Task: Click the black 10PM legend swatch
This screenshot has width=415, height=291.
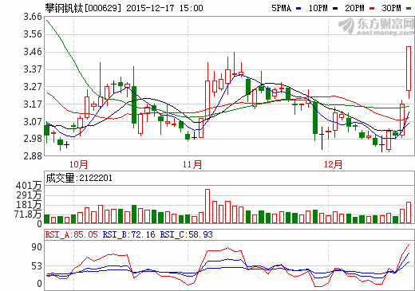Action: pos(335,9)
